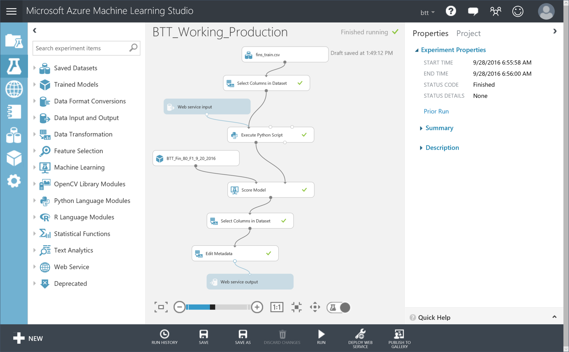This screenshot has width=569, height=352.
Task: Run the experiment with the RUN button
Action: [321, 337]
